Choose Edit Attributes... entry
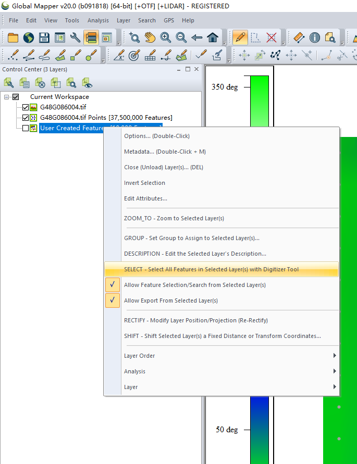357x464 pixels. click(221, 198)
